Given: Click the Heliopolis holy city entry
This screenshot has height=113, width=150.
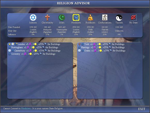Looking at the screenshot, I should (47, 31).
